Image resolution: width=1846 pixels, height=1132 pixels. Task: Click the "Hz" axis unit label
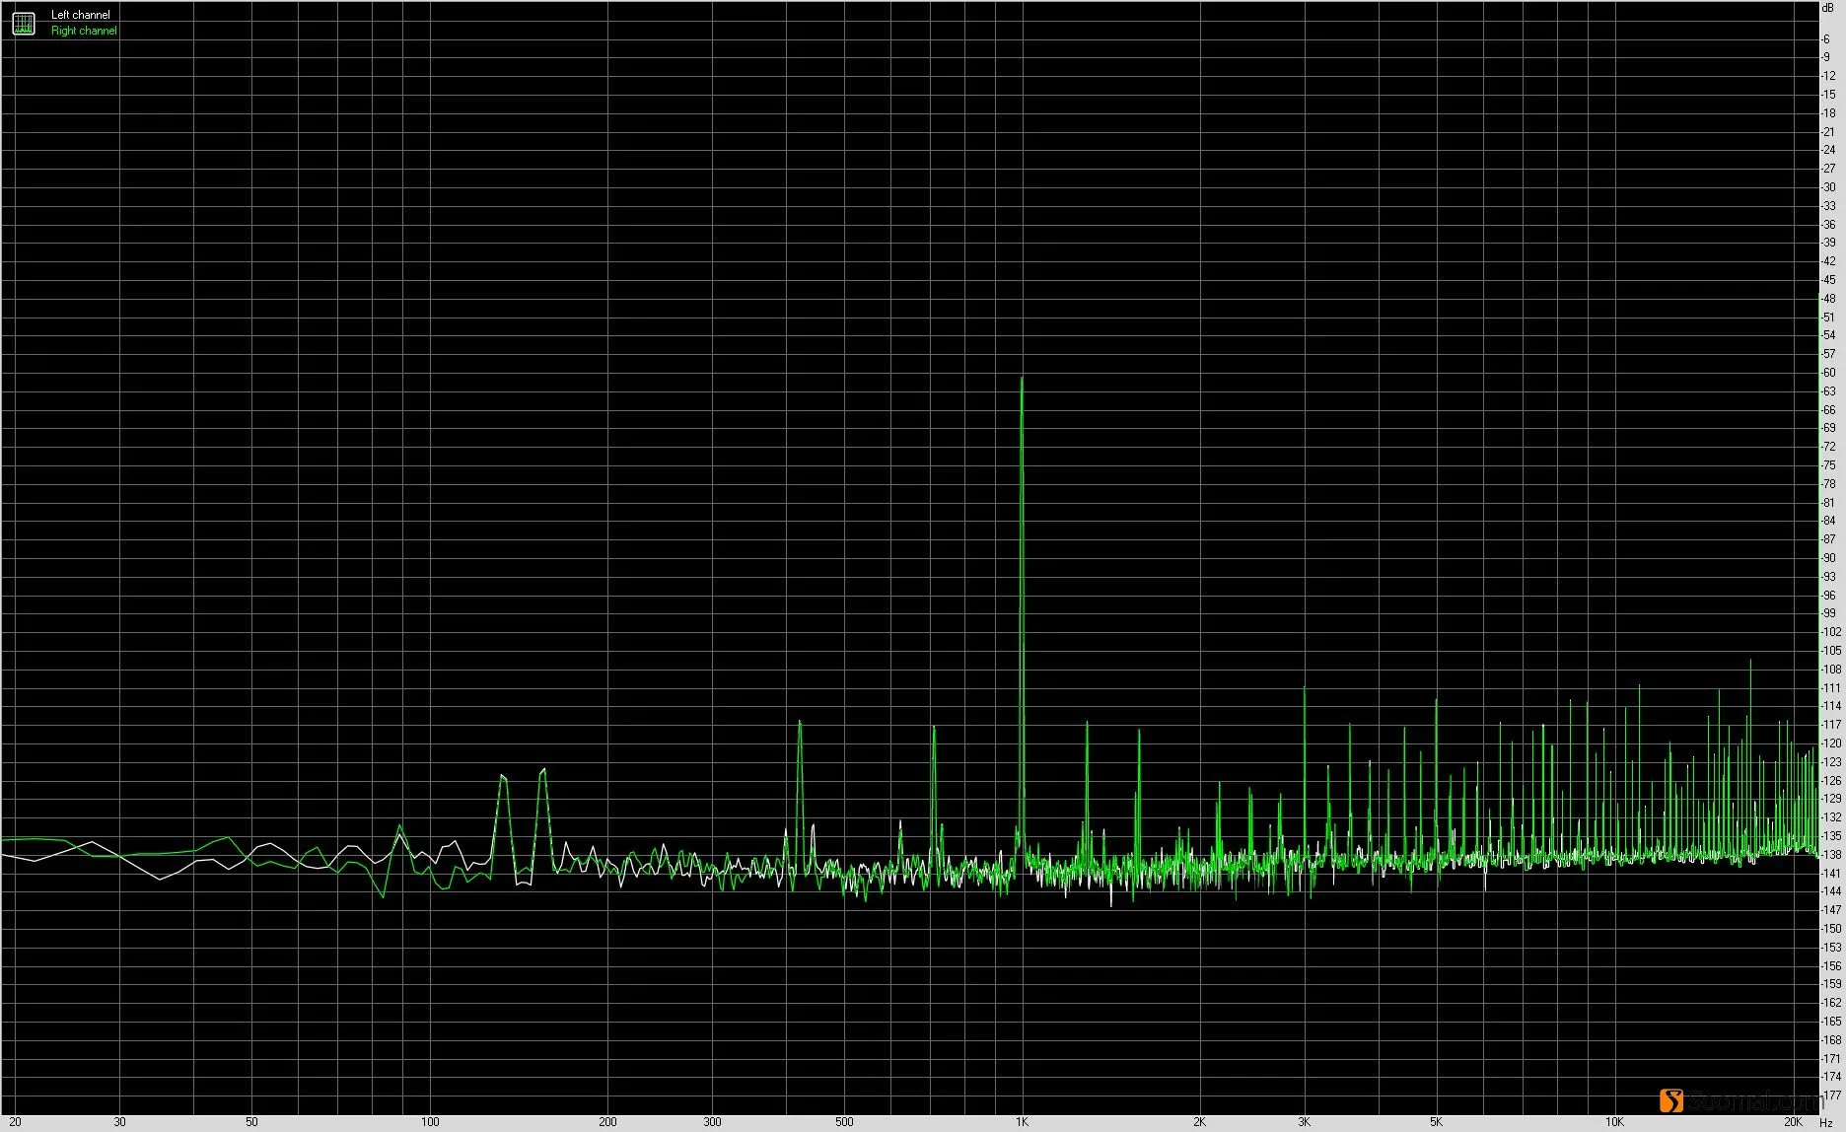[x=1826, y=1122]
